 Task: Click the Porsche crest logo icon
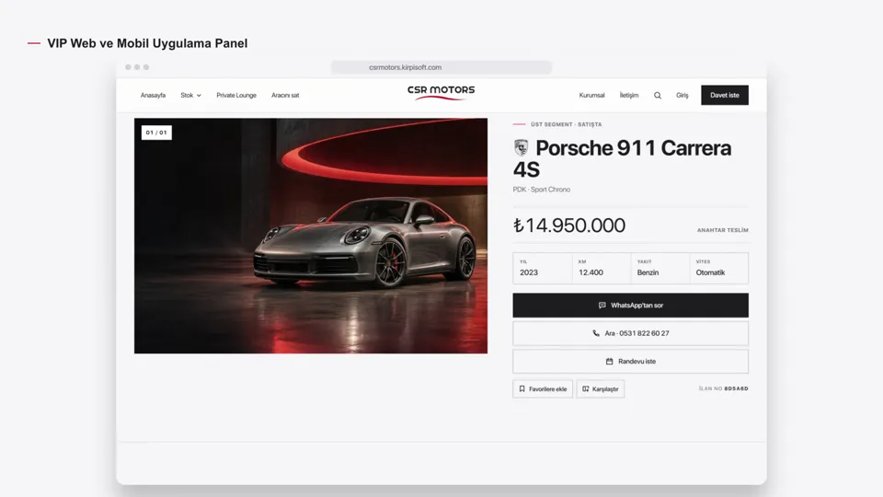coord(522,147)
